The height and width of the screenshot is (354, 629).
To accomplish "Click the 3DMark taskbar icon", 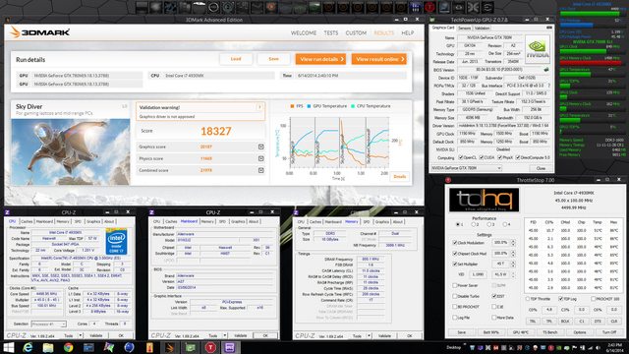I will coord(170,347).
